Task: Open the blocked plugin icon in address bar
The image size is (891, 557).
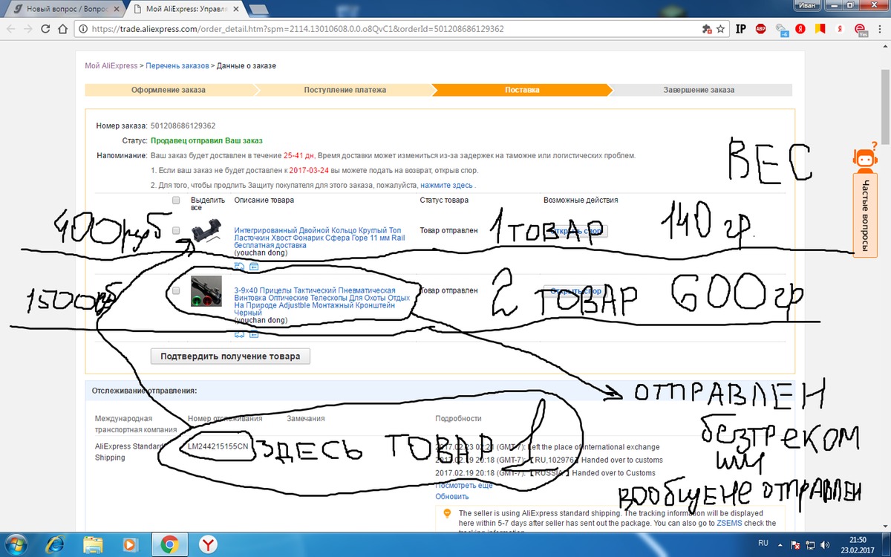Action: click(707, 29)
